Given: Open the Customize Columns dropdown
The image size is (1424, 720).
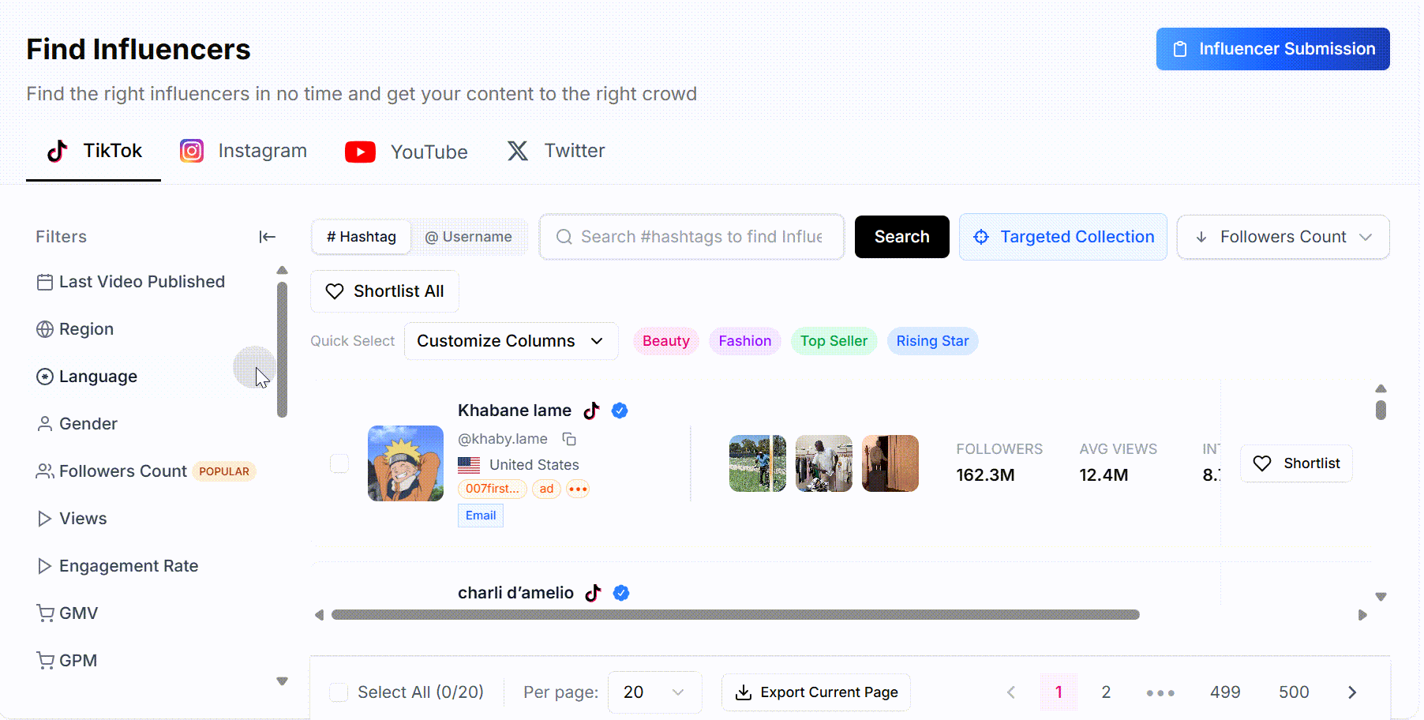Looking at the screenshot, I should 511,341.
